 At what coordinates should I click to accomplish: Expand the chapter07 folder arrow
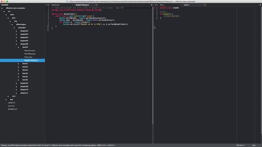point(16,83)
